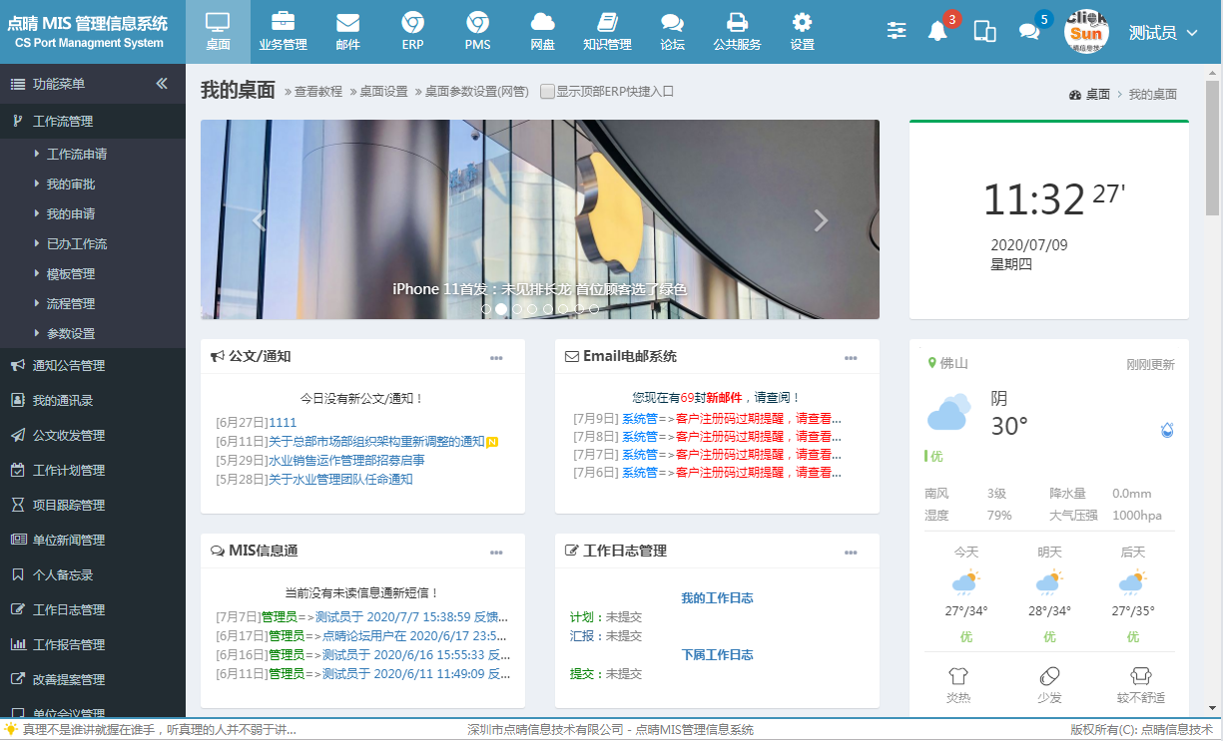
Task: Click the 佛山 city location label
Action: pos(954,364)
